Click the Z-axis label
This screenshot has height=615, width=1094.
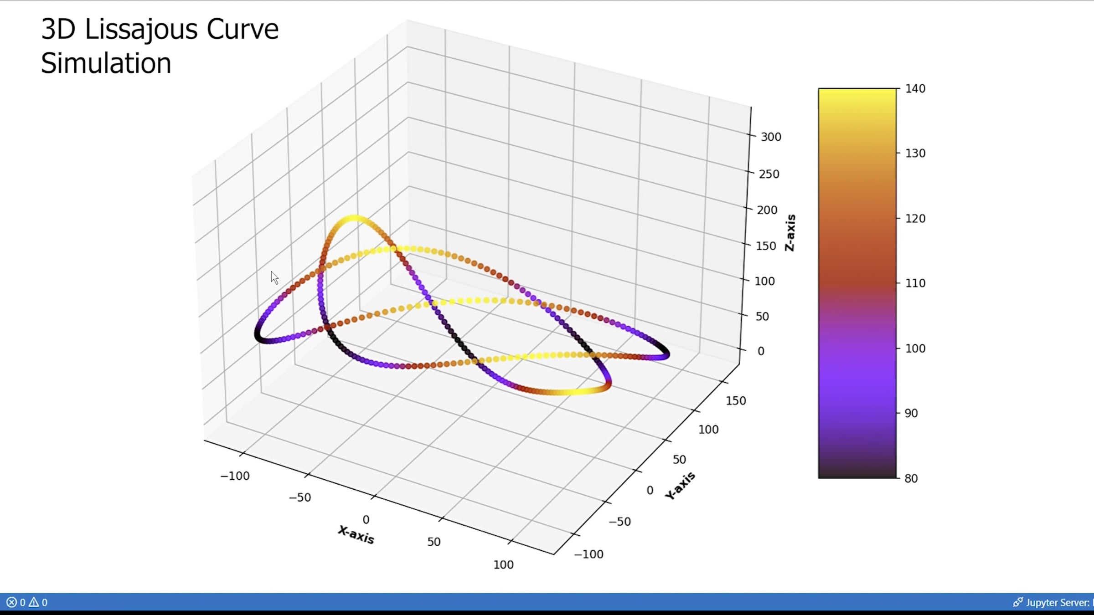[790, 233]
